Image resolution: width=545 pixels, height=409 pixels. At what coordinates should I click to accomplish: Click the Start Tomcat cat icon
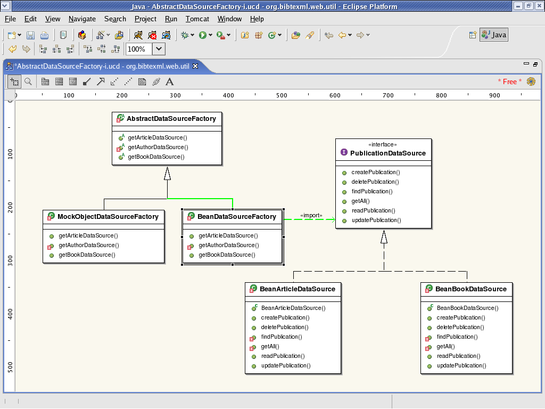(x=138, y=35)
